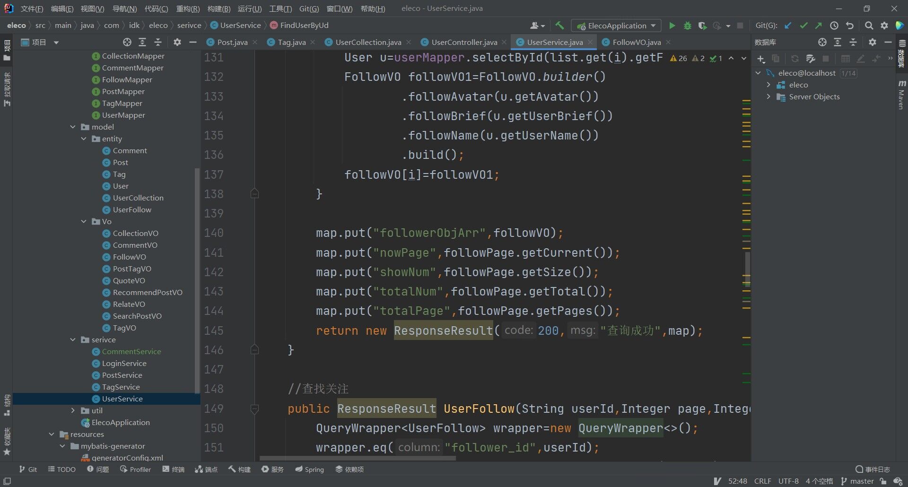Select FollowVO class in project tree
This screenshot has width=908, height=487.
tap(129, 257)
